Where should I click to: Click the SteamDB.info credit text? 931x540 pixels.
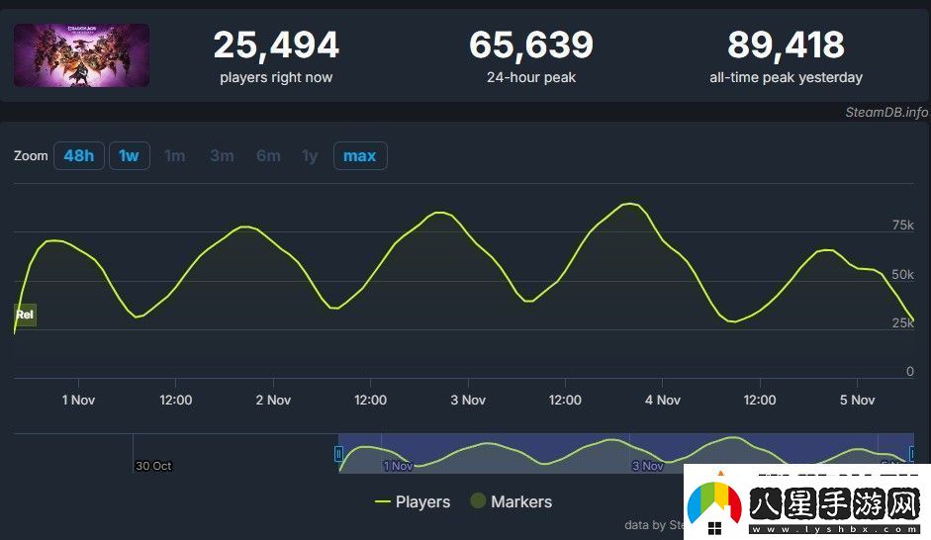click(x=885, y=112)
